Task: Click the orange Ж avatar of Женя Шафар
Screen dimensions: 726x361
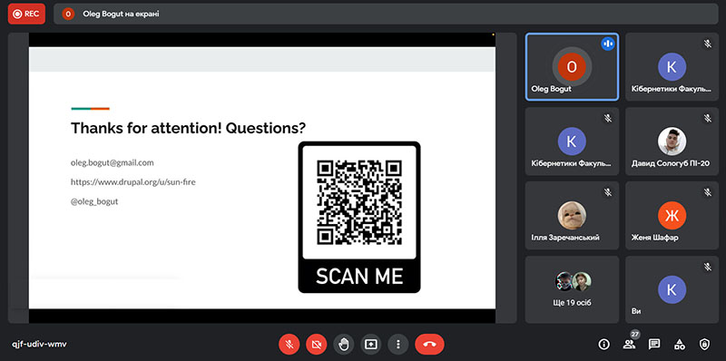Action: tap(672, 216)
